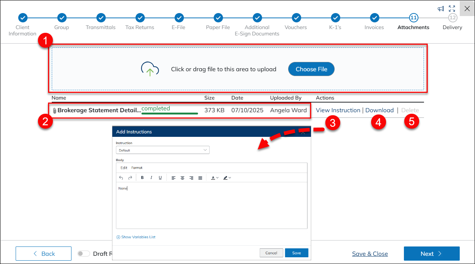The image size is (475, 264).
Task: Expand the text color dropdown
Action: point(217,178)
